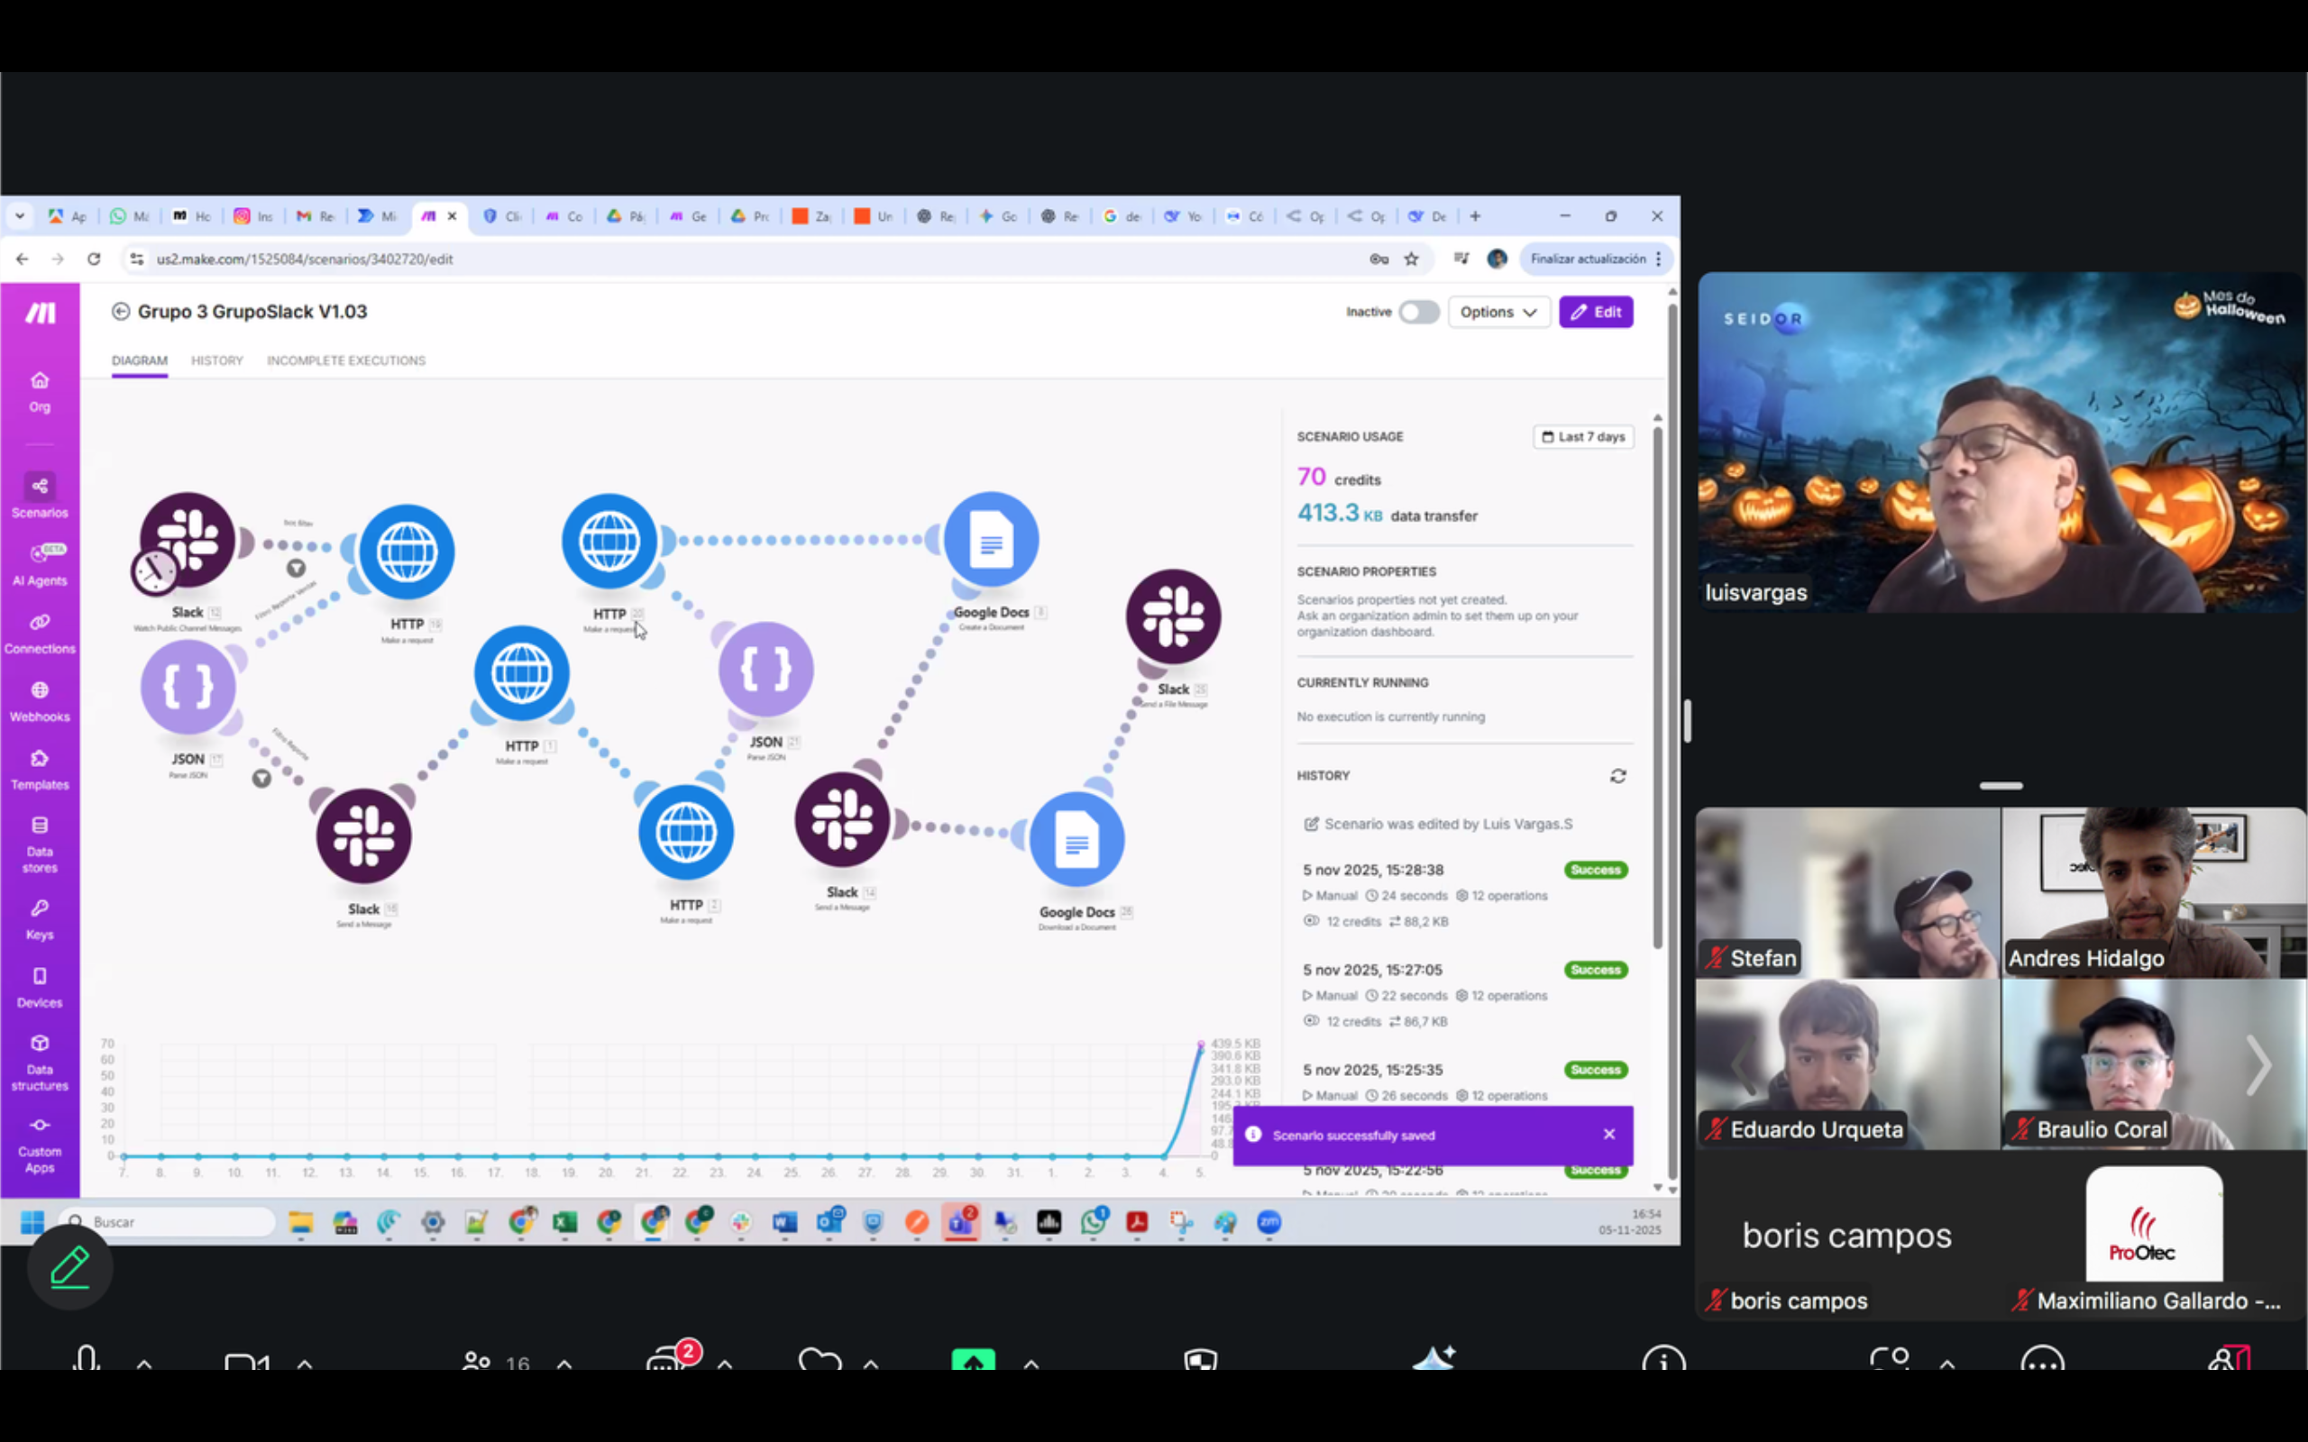Viewport: 2308px width, 1442px height.
Task: Click the right-panel vertical scrollbar
Action: click(x=1658, y=687)
